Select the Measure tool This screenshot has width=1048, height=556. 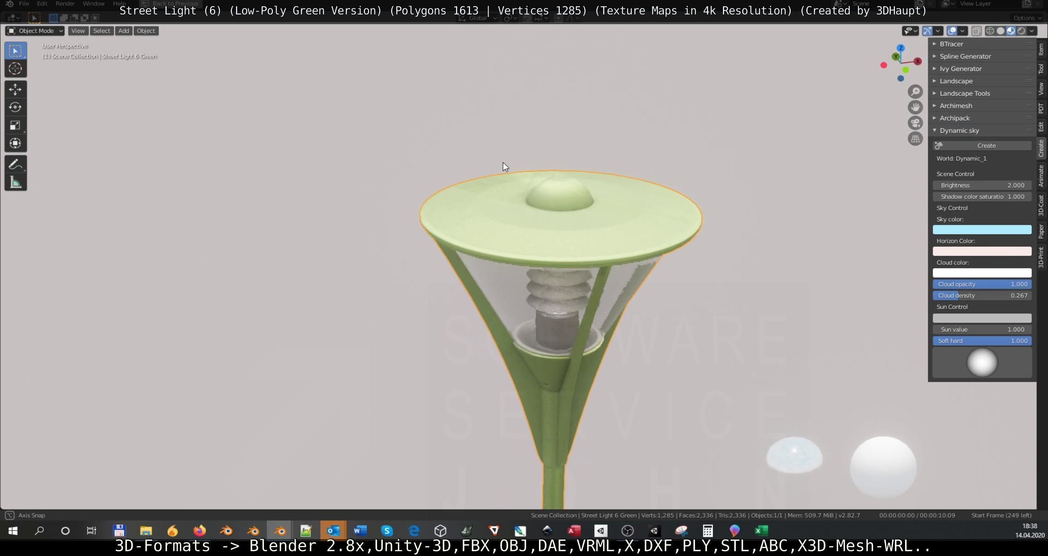[x=16, y=182]
